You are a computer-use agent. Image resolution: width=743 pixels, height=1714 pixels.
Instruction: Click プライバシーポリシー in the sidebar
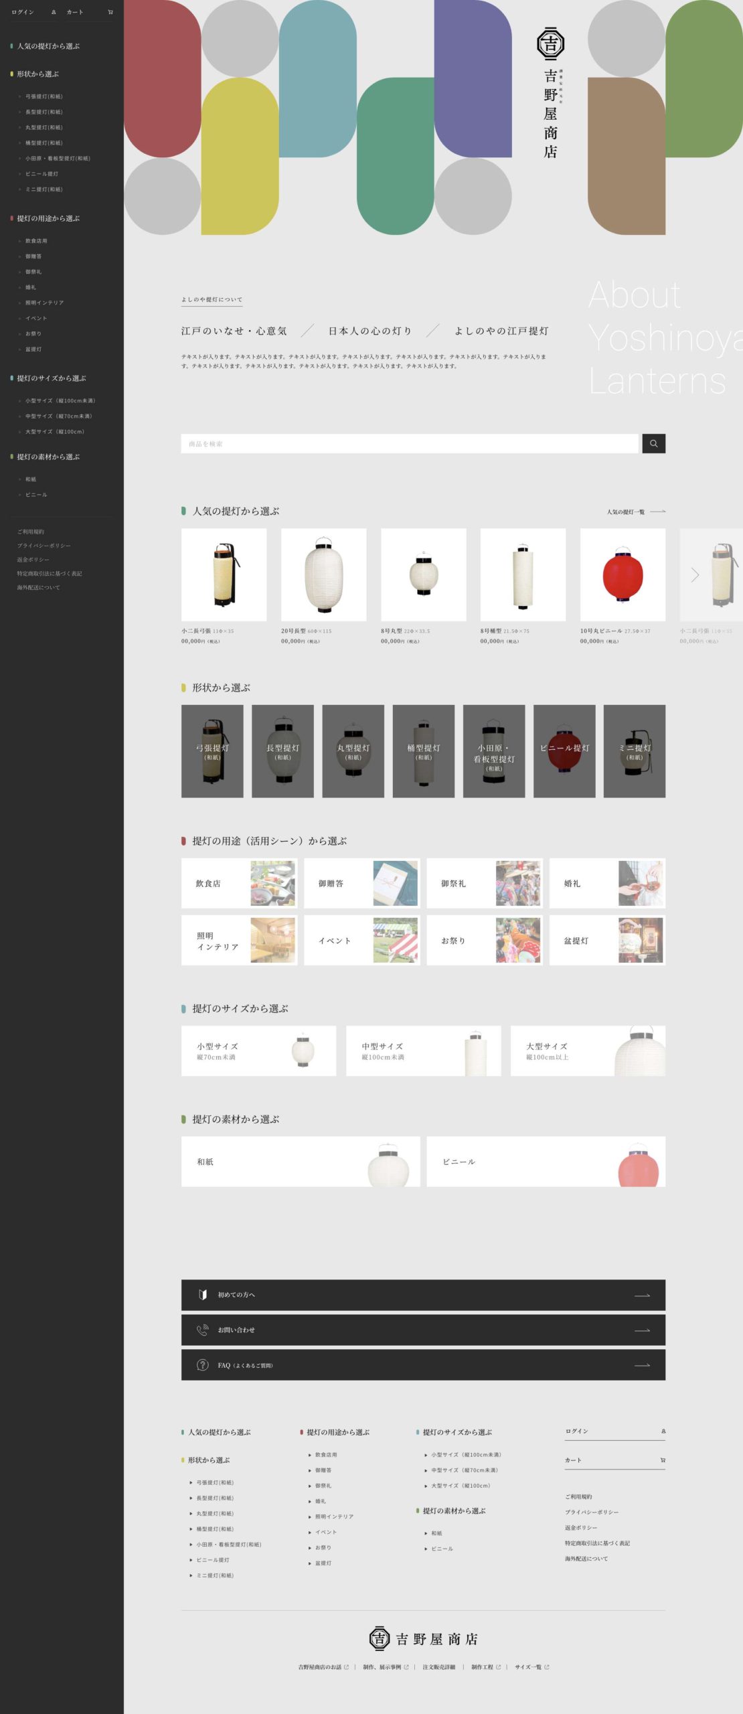tap(44, 546)
